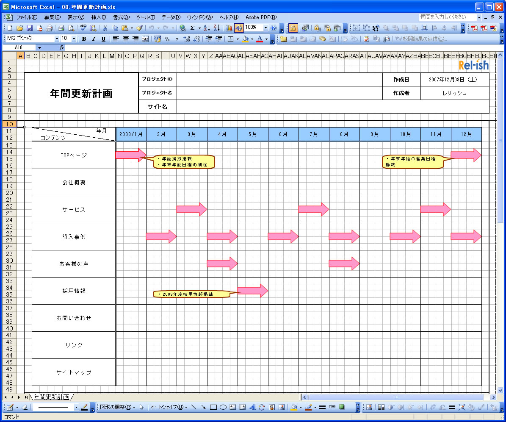Toggle Bold formatting
The width and height of the screenshot is (506, 422).
[84, 39]
